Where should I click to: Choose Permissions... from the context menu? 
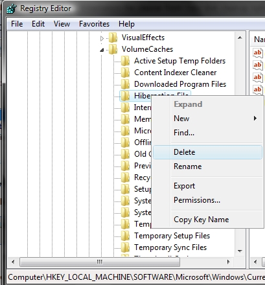207,200
